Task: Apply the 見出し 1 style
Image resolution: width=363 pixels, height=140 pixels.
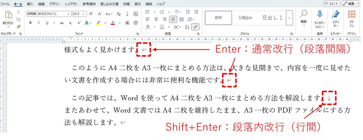Action: point(272,18)
